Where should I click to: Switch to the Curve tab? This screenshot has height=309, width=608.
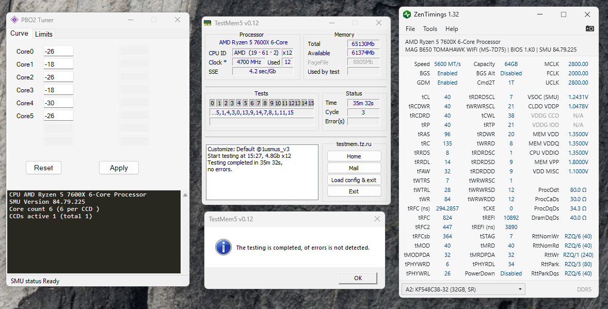click(x=19, y=34)
